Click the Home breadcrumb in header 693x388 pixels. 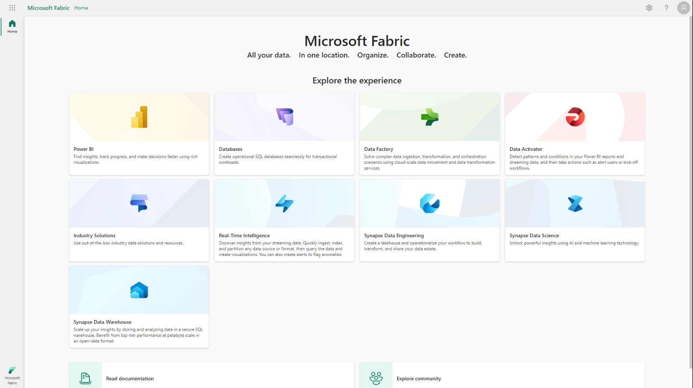[81, 8]
